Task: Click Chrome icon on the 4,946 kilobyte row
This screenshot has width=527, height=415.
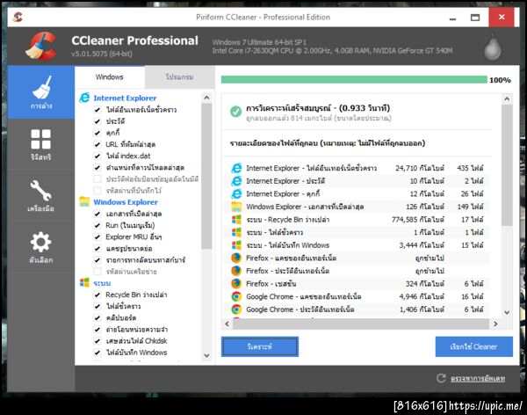Action: click(x=236, y=296)
